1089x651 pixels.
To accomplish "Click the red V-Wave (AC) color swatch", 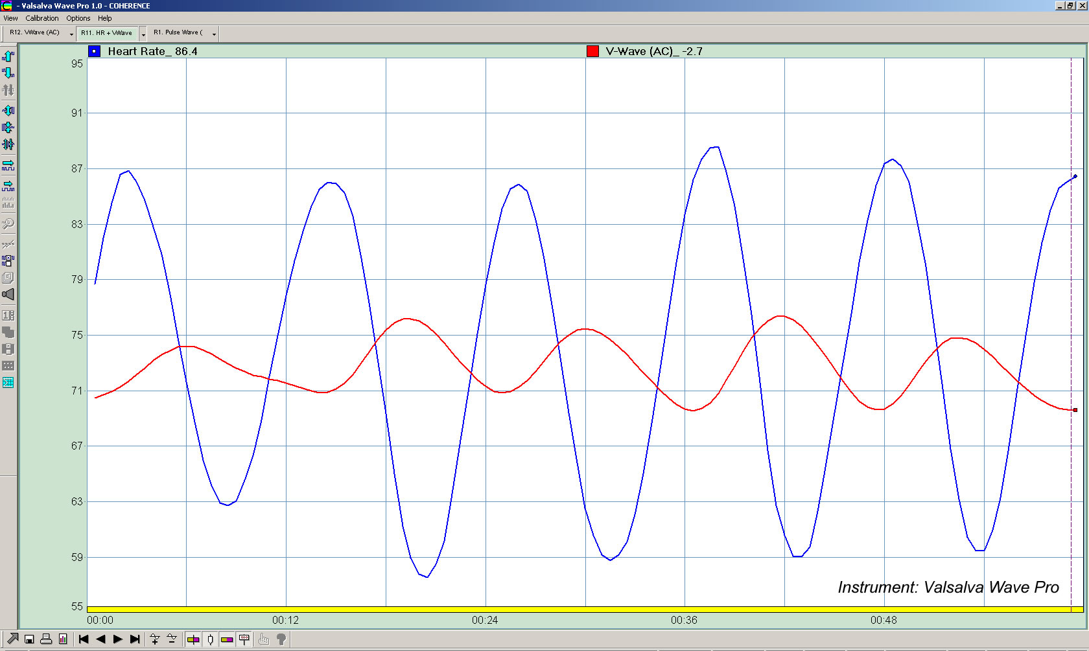I will coord(592,51).
